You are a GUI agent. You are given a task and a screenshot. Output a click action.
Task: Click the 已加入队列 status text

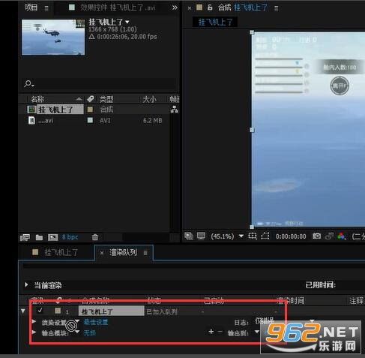click(162, 311)
